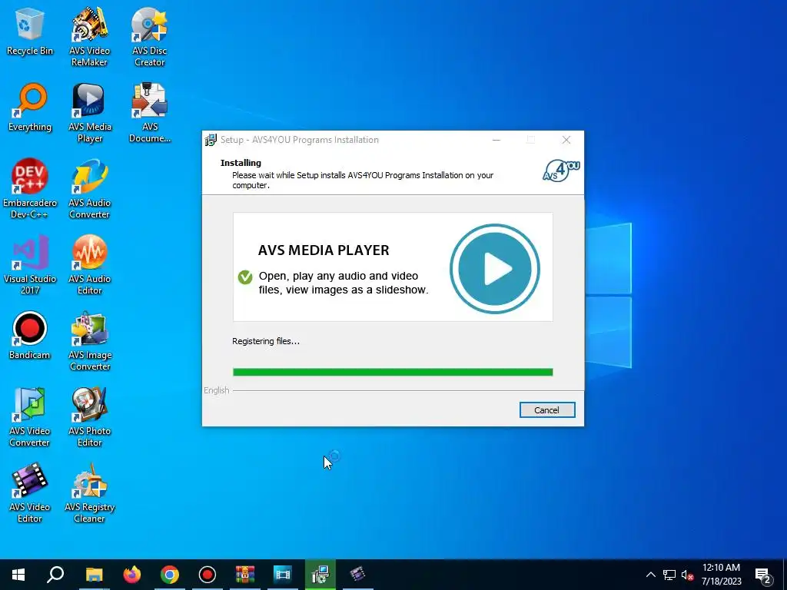Select AVS Registry Cleaner desktop shortcut
The width and height of the screenshot is (787, 590).
[x=89, y=493]
